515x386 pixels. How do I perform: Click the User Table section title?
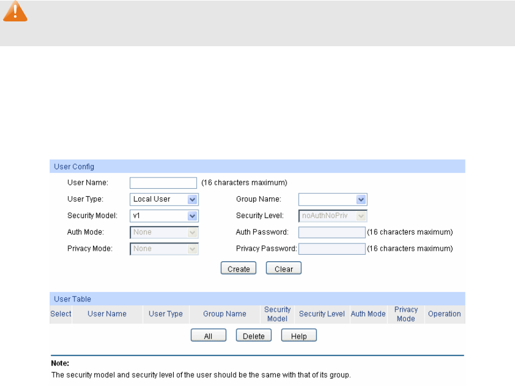pyautogui.click(x=72, y=299)
